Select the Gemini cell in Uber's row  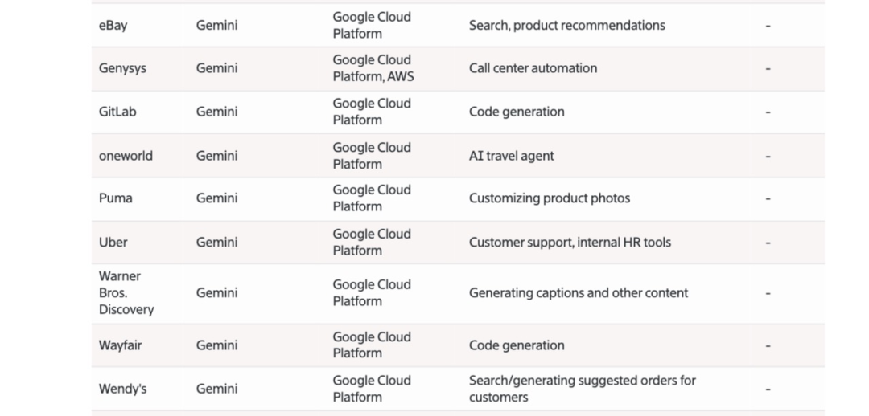point(216,242)
